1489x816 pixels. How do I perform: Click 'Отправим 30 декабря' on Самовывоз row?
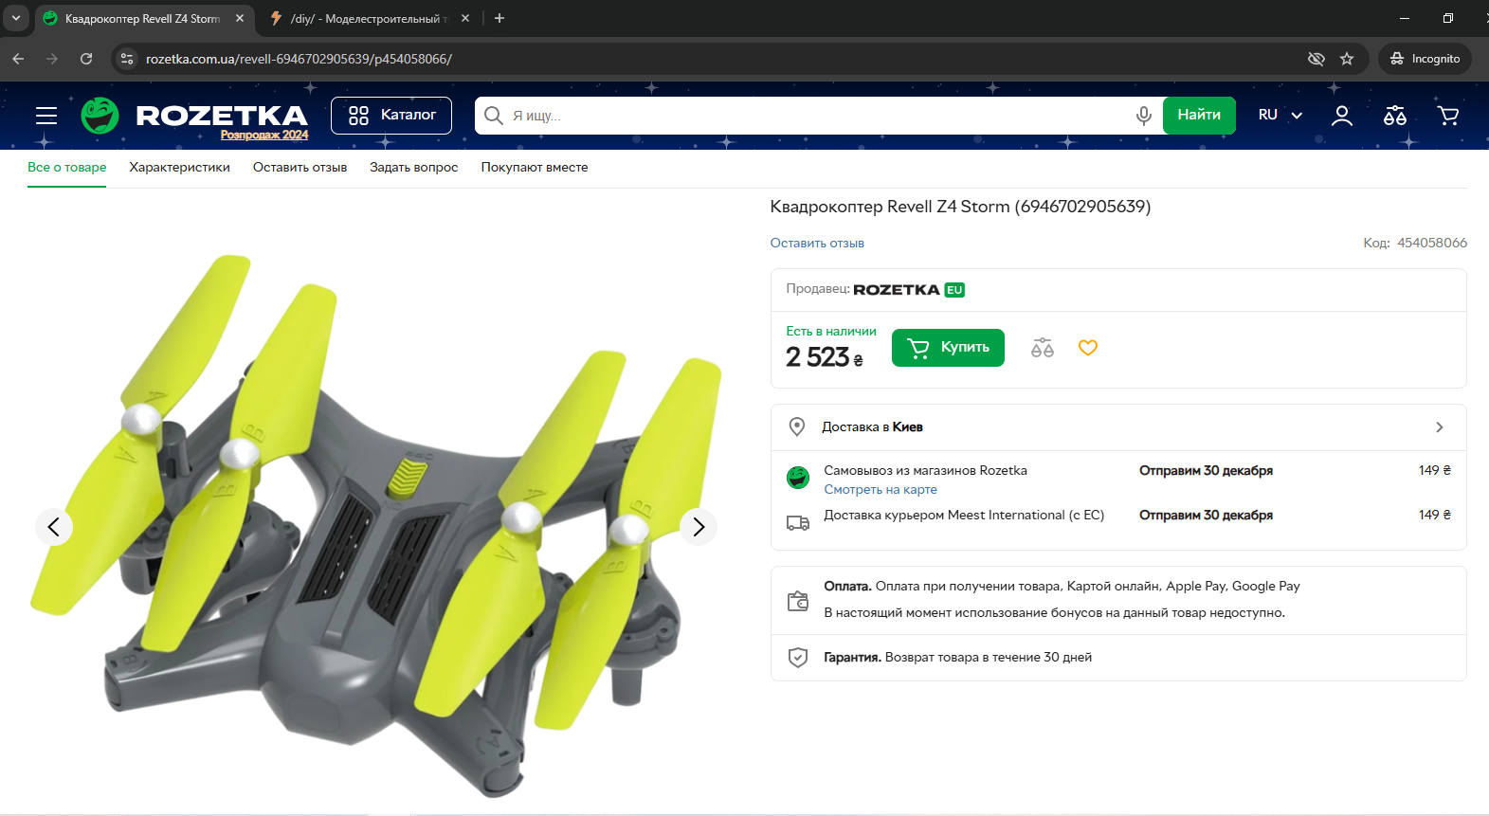(x=1206, y=471)
